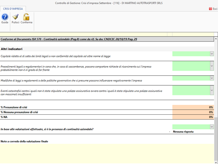Screen dimensions: 218x164
Task: Expand the Capitale ridotto dropdown arrow
Action: click(x=212, y=54)
